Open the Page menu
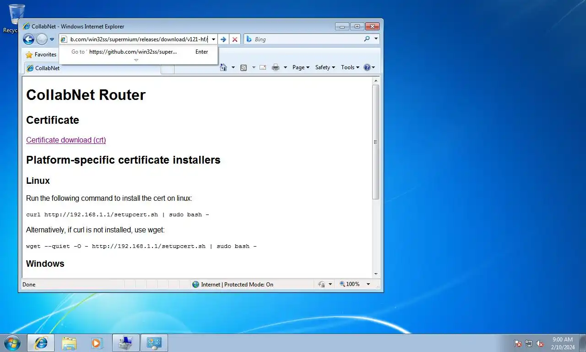586x352 pixels. tap(301, 67)
